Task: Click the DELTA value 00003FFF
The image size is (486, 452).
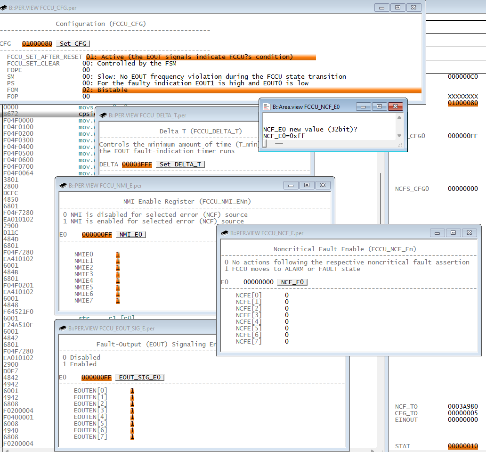Action: click(x=137, y=164)
